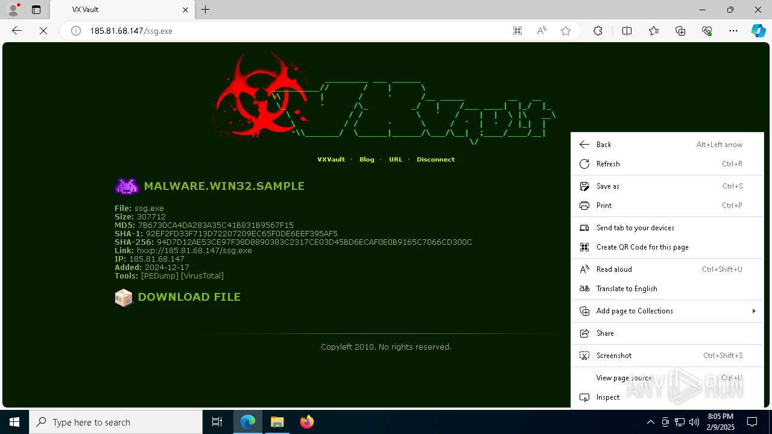Viewport: 772px width, 434px height.
Task: Click the purple space invader malware icon
Action: tap(127, 186)
